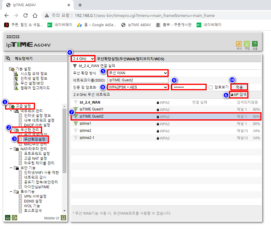The image size is (271, 231).
Task: Click the AP 검색 button
Action: click(239, 95)
